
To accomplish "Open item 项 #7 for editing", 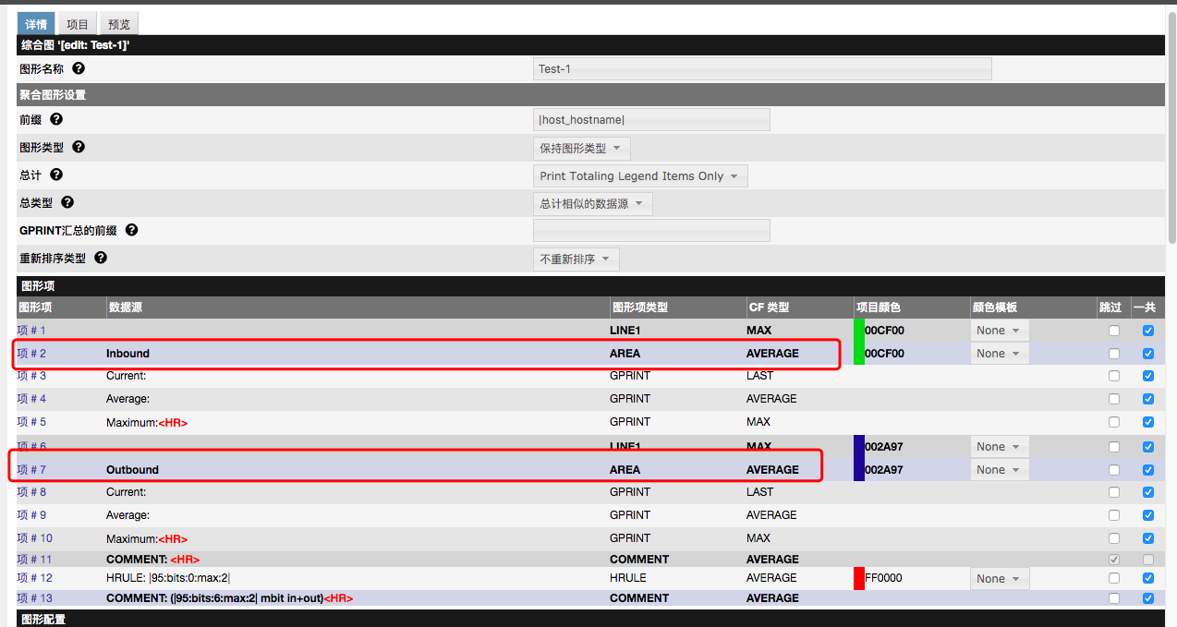I will (x=31, y=469).
